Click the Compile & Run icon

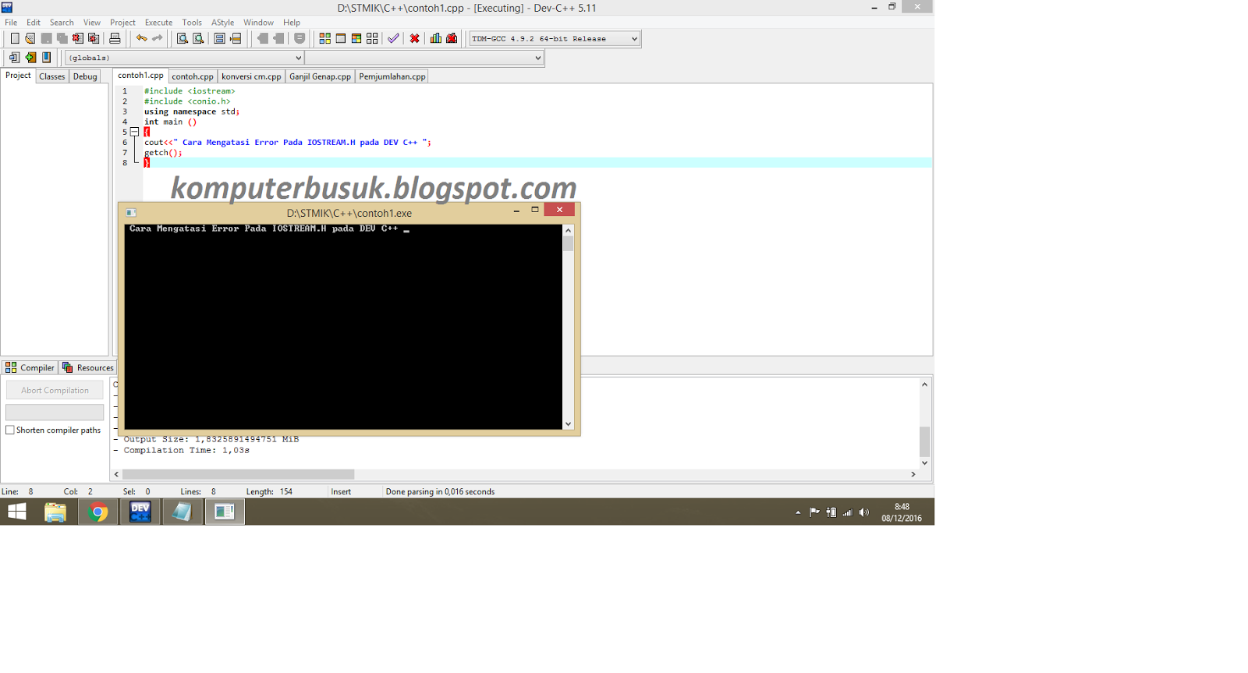(356, 38)
